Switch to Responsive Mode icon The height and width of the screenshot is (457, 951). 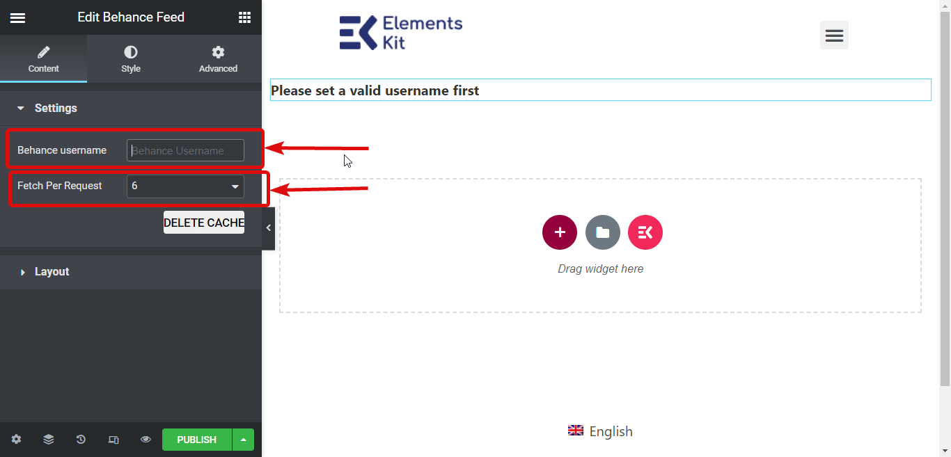click(x=113, y=440)
